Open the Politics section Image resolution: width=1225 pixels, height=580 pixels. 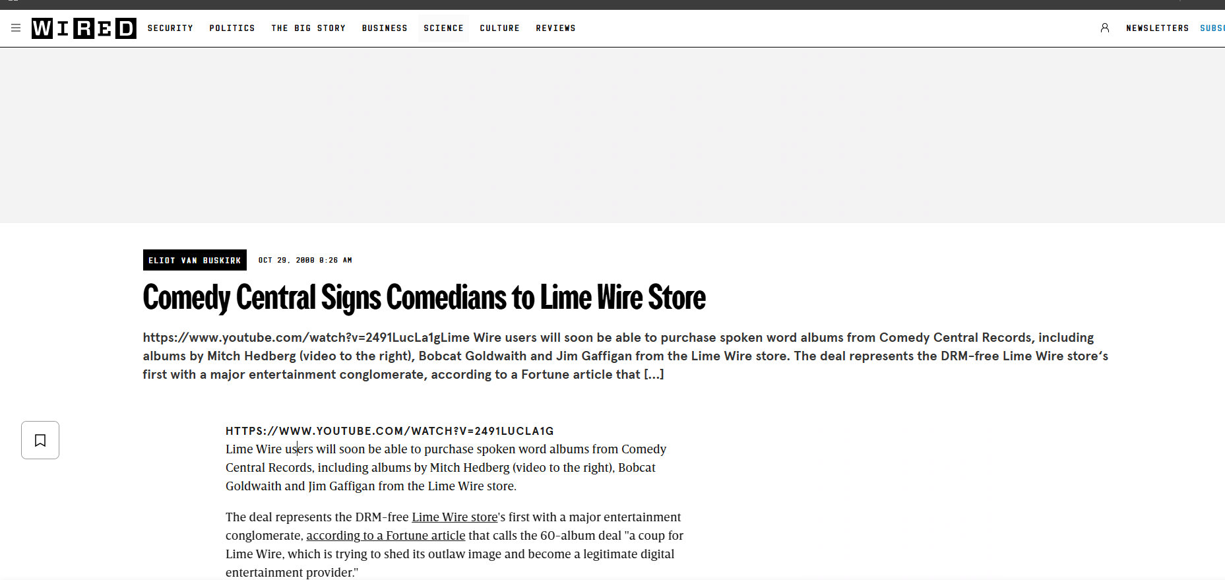232,28
